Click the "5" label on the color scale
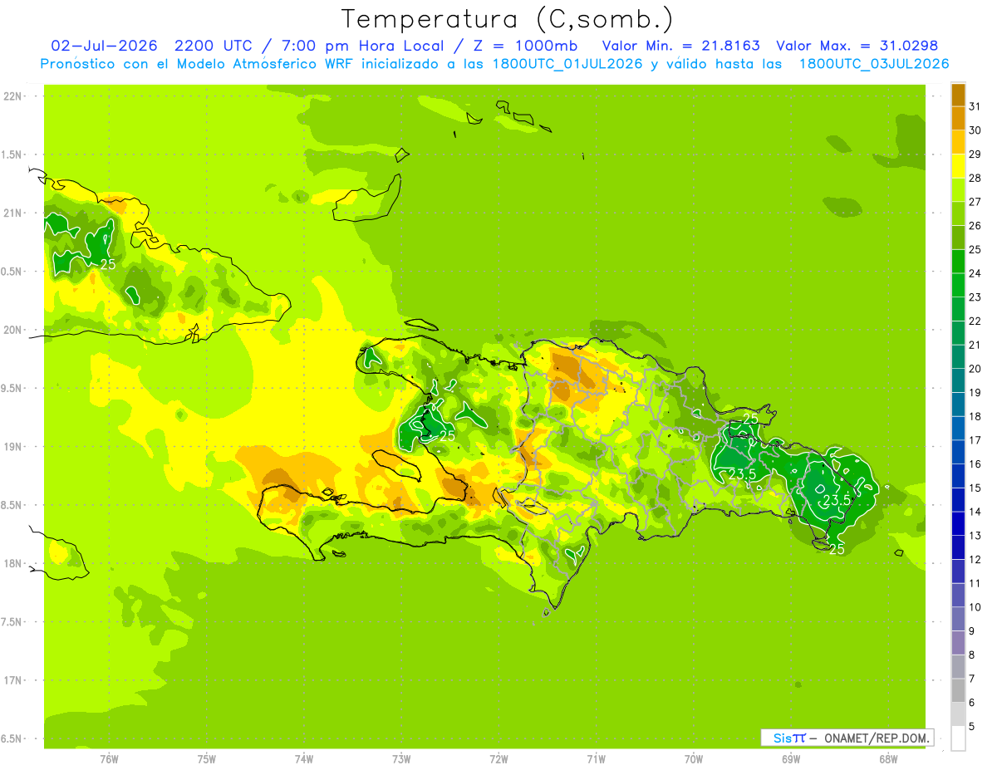Viewport: 997px width, 770px height. point(972,726)
